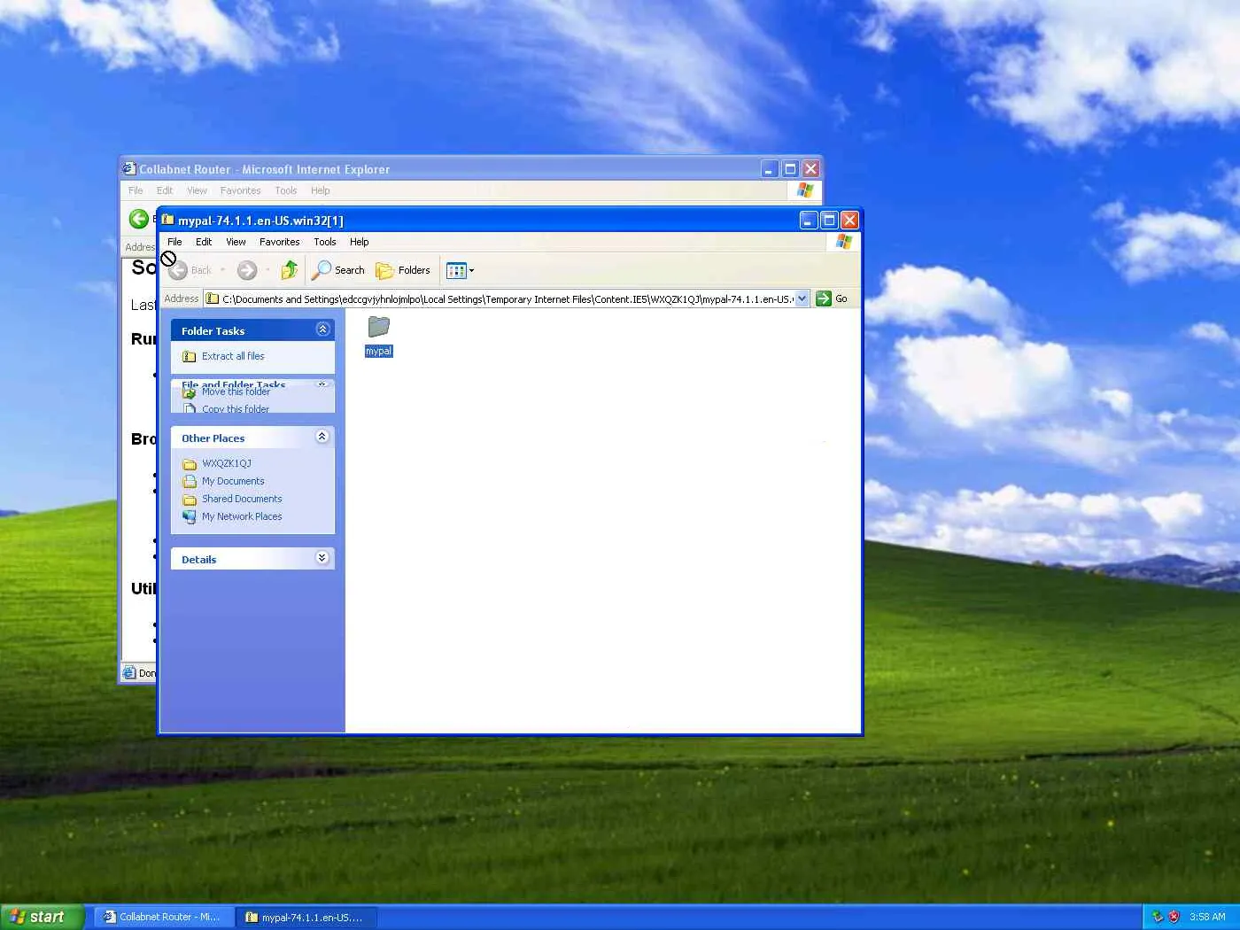
Task: Minimize the Internet Explorer window
Action: coord(770,169)
